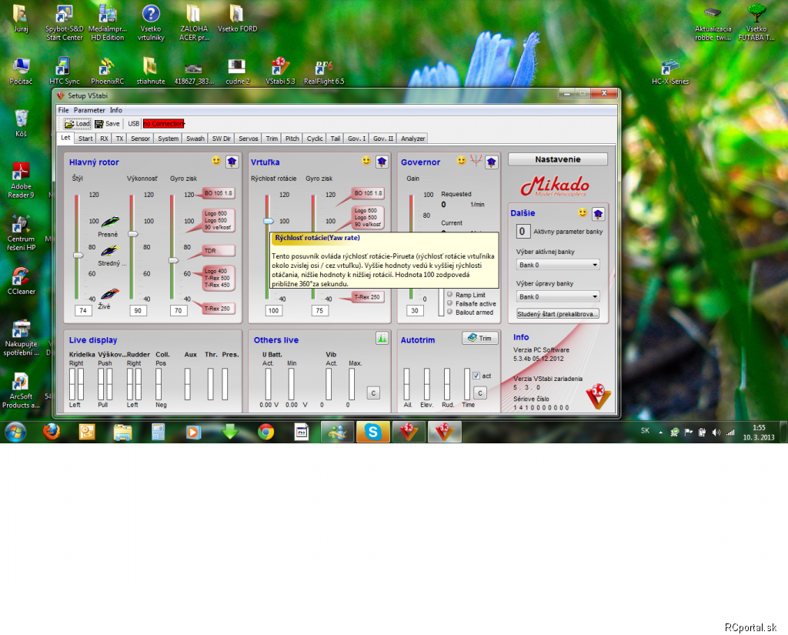Open the HTC Sync desktop icon
The image size is (788, 635).
(x=65, y=71)
